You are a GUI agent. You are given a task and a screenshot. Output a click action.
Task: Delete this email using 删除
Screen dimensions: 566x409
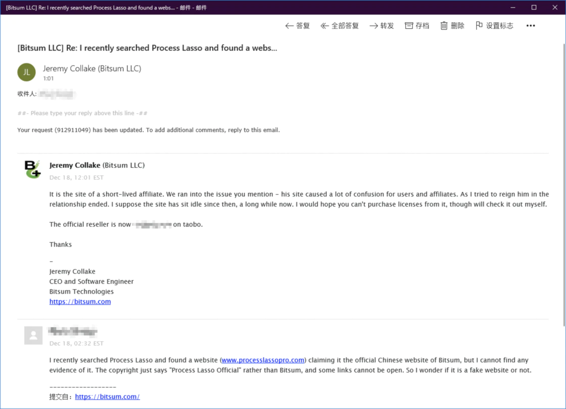452,26
